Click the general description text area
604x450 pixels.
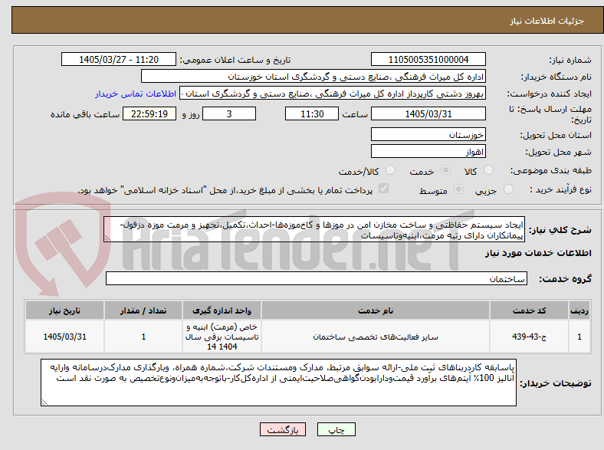314,229
